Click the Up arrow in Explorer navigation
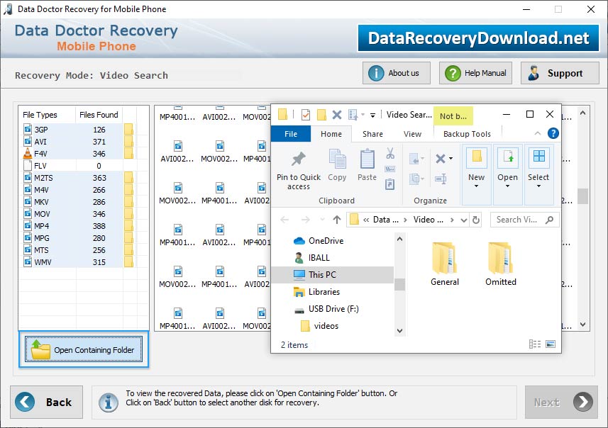 tap(336, 220)
